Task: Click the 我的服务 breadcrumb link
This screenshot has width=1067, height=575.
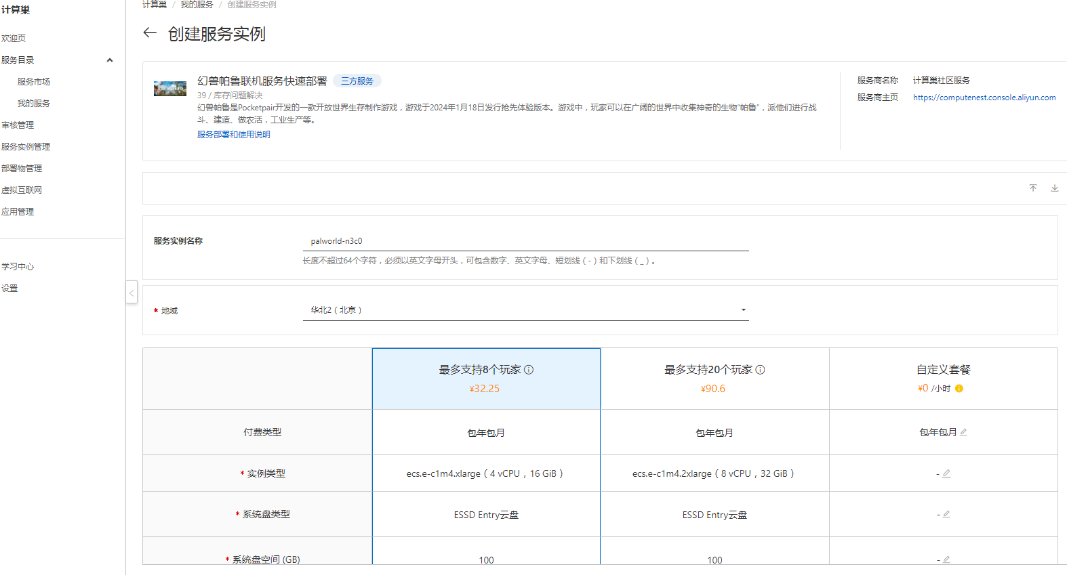Action: 197,5
